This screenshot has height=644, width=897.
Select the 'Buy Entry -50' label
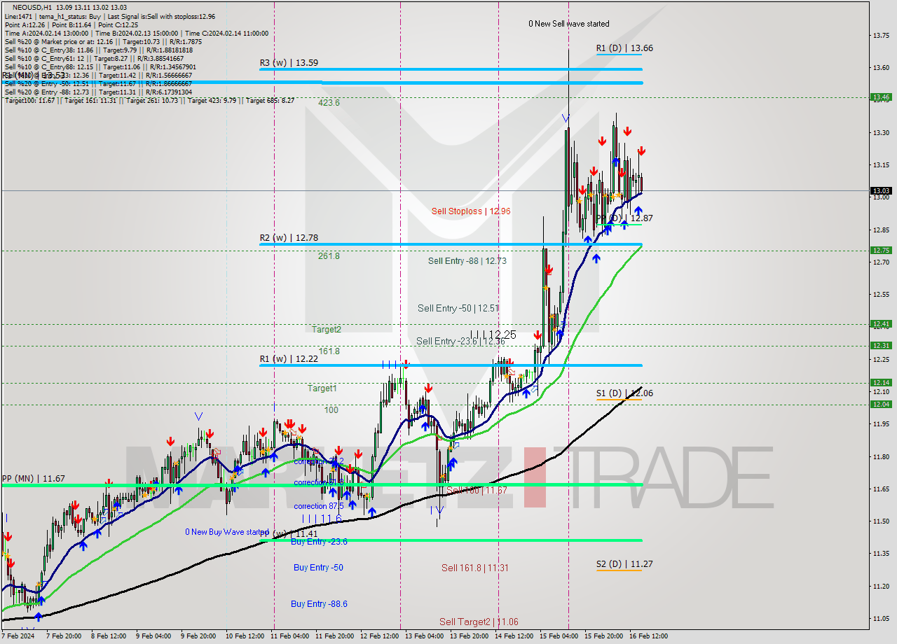pyautogui.click(x=318, y=568)
